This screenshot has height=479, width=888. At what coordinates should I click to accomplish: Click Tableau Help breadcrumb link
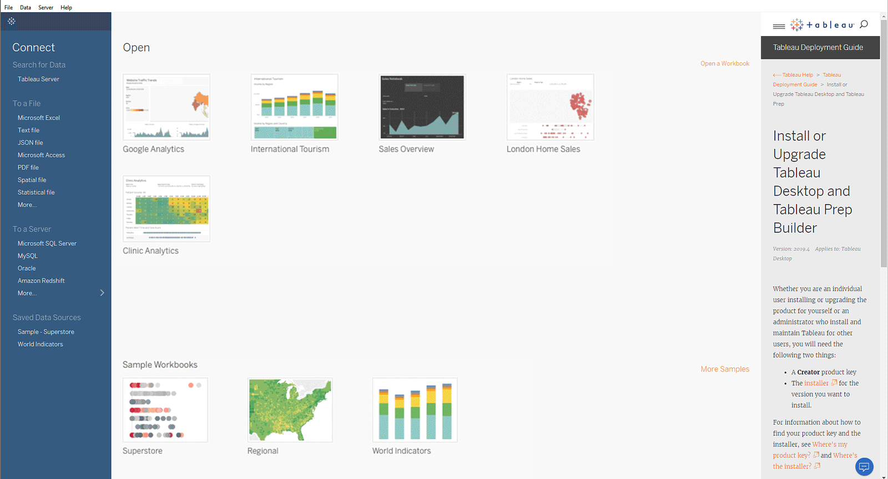click(798, 75)
